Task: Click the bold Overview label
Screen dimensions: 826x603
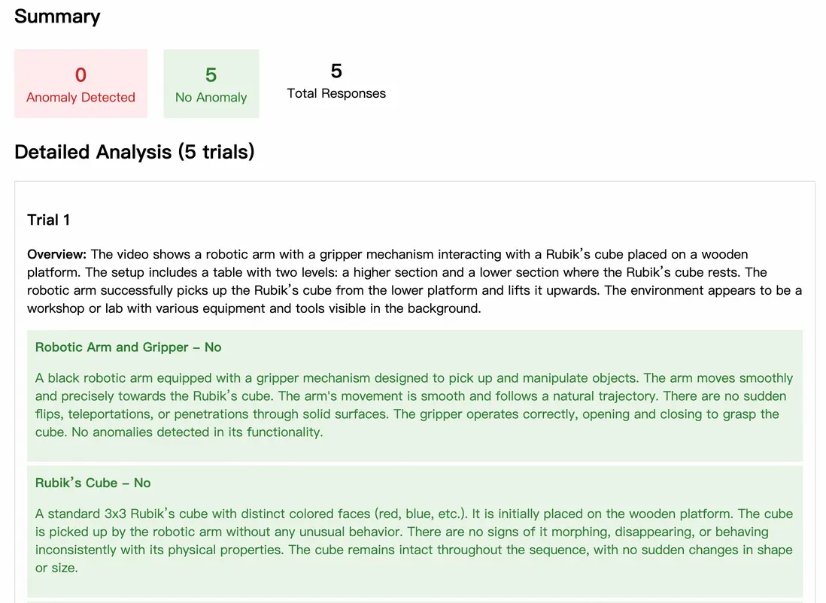Action: 57,254
